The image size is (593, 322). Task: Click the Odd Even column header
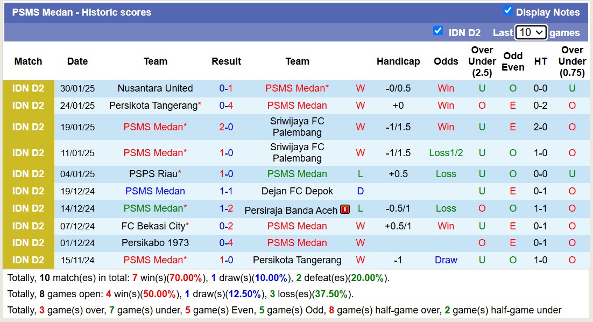tap(513, 61)
